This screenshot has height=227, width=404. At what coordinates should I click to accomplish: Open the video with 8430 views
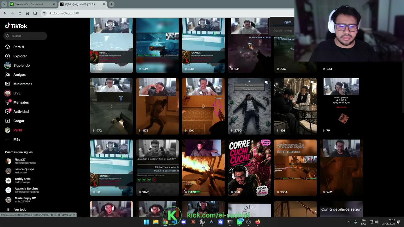tap(204, 168)
